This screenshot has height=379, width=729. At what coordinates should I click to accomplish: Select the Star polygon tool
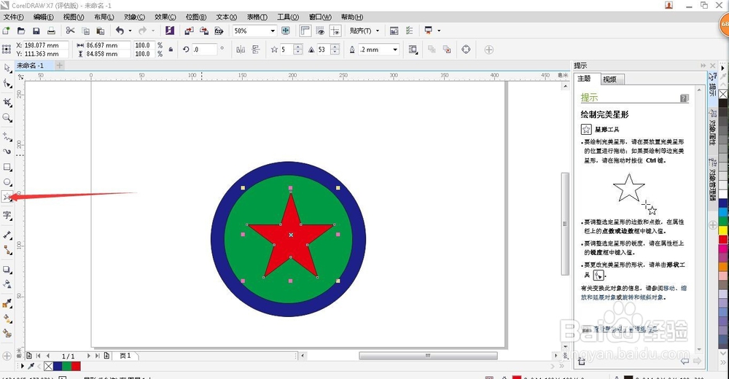point(7,198)
